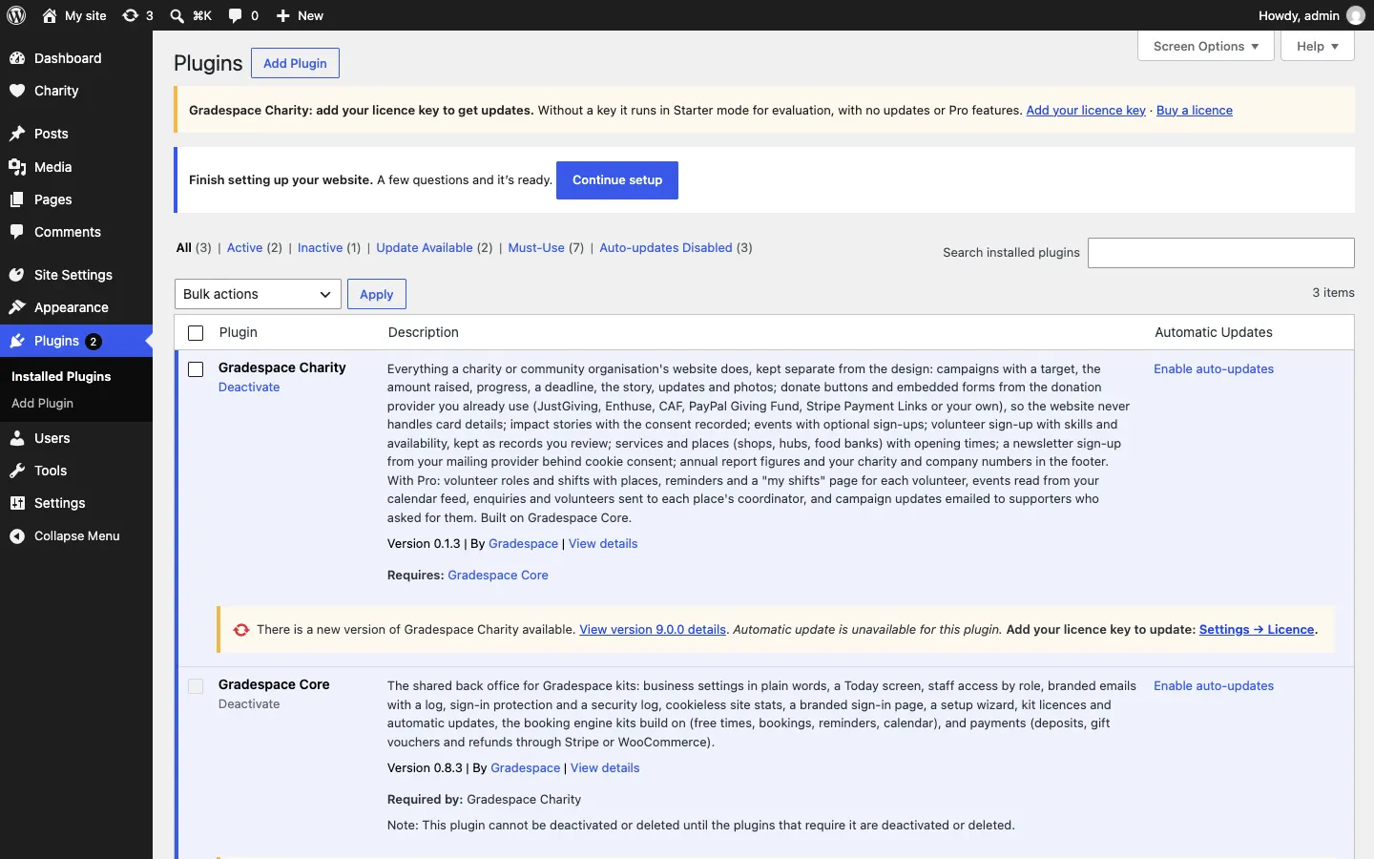
Task: Check the Gradespace Charity plugin checkbox
Action: pyautogui.click(x=196, y=369)
